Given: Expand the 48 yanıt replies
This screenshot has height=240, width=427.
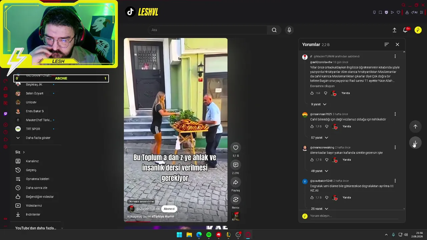Looking at the screenshot, I should tap(320, 171).
